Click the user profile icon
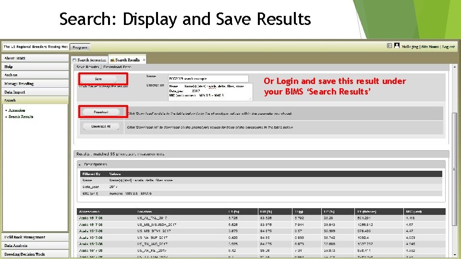 click(397, 45)
